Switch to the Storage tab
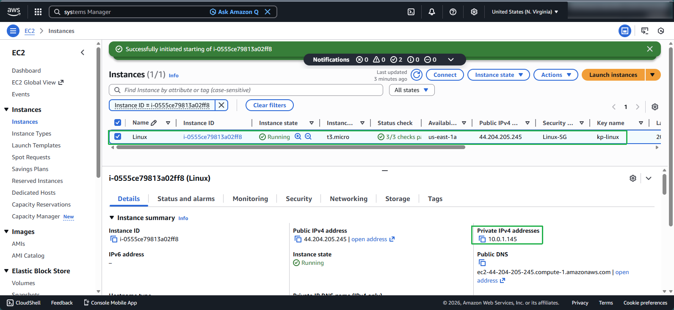Viewport: 674px width, 310px height. pyautogui.click(x=398, y=199)
